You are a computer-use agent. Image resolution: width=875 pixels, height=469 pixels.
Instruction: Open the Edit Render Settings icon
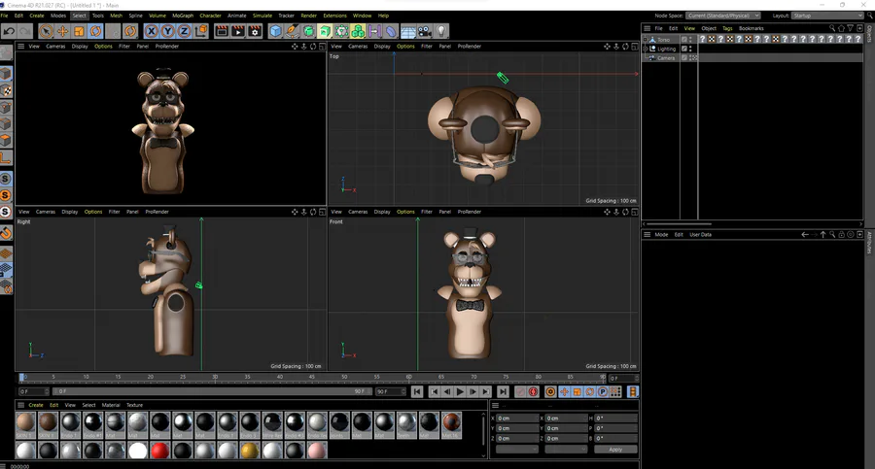pos(255,31)
